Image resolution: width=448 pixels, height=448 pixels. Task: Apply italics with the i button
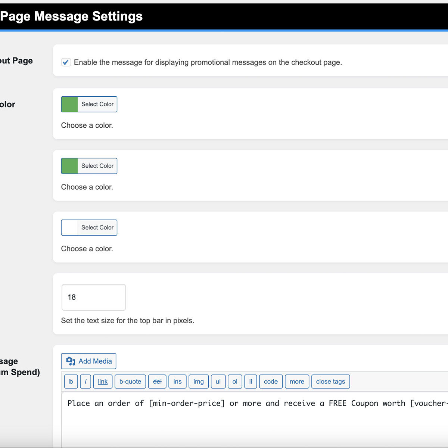pos(85,382)
